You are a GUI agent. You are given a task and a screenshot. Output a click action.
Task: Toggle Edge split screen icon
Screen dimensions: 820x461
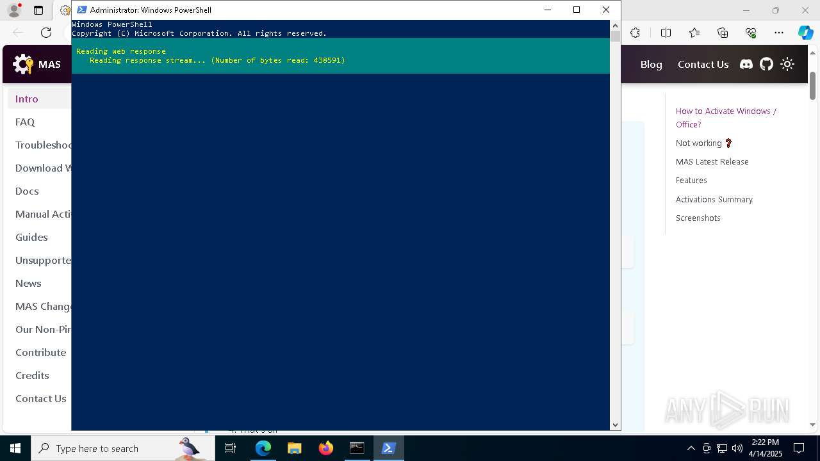click(666, 33)
